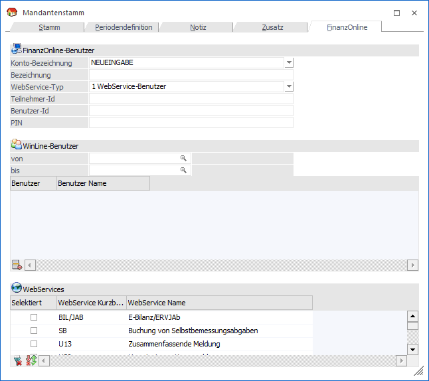Select the U13 Zusammenfassende Meldung checkbox
This screenshot has height=381, width=429.
pyautogui.click(x=34, y=344)
